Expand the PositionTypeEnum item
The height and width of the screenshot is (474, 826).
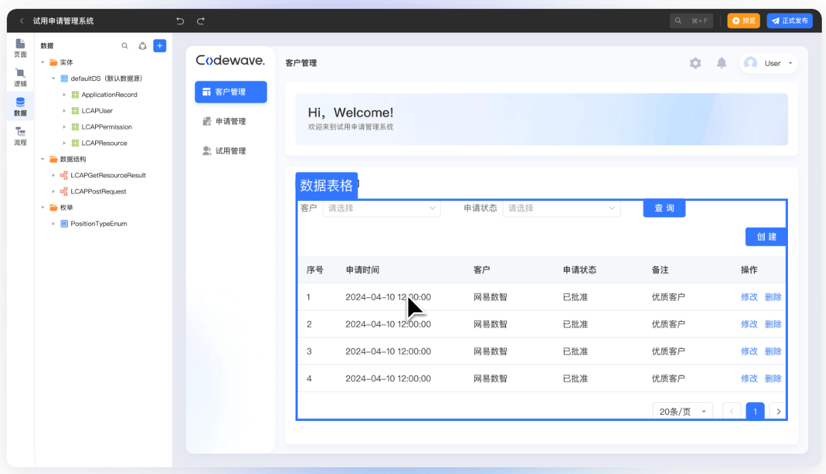coord(54,223)
